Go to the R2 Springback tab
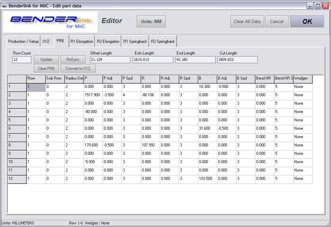Screen dimensions: 331x227 point(163,41)
